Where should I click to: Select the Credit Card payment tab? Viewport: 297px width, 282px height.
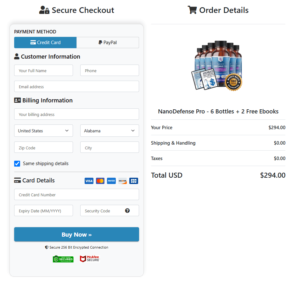45,43
